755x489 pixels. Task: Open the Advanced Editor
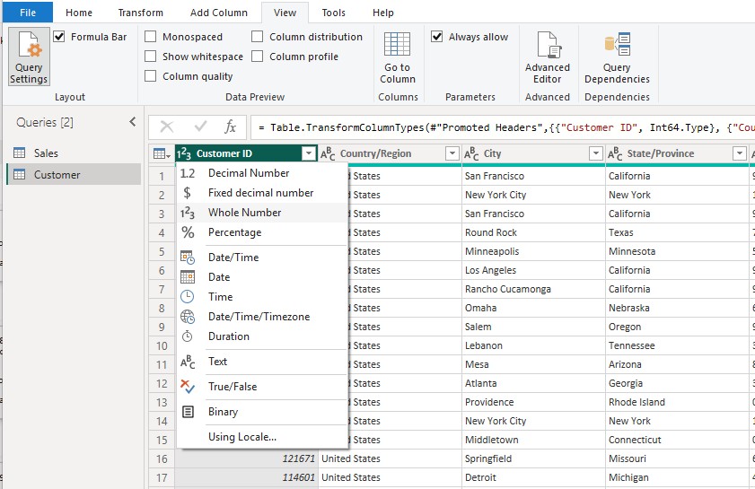coord(548,57)
